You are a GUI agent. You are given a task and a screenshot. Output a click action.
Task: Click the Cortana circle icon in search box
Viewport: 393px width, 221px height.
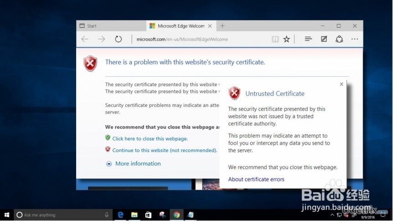tap(19, 215)
